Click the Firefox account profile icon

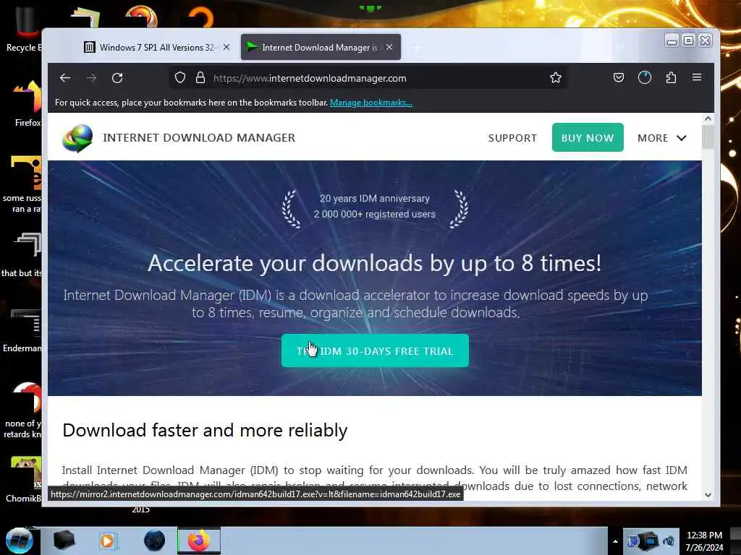(645, 77)
